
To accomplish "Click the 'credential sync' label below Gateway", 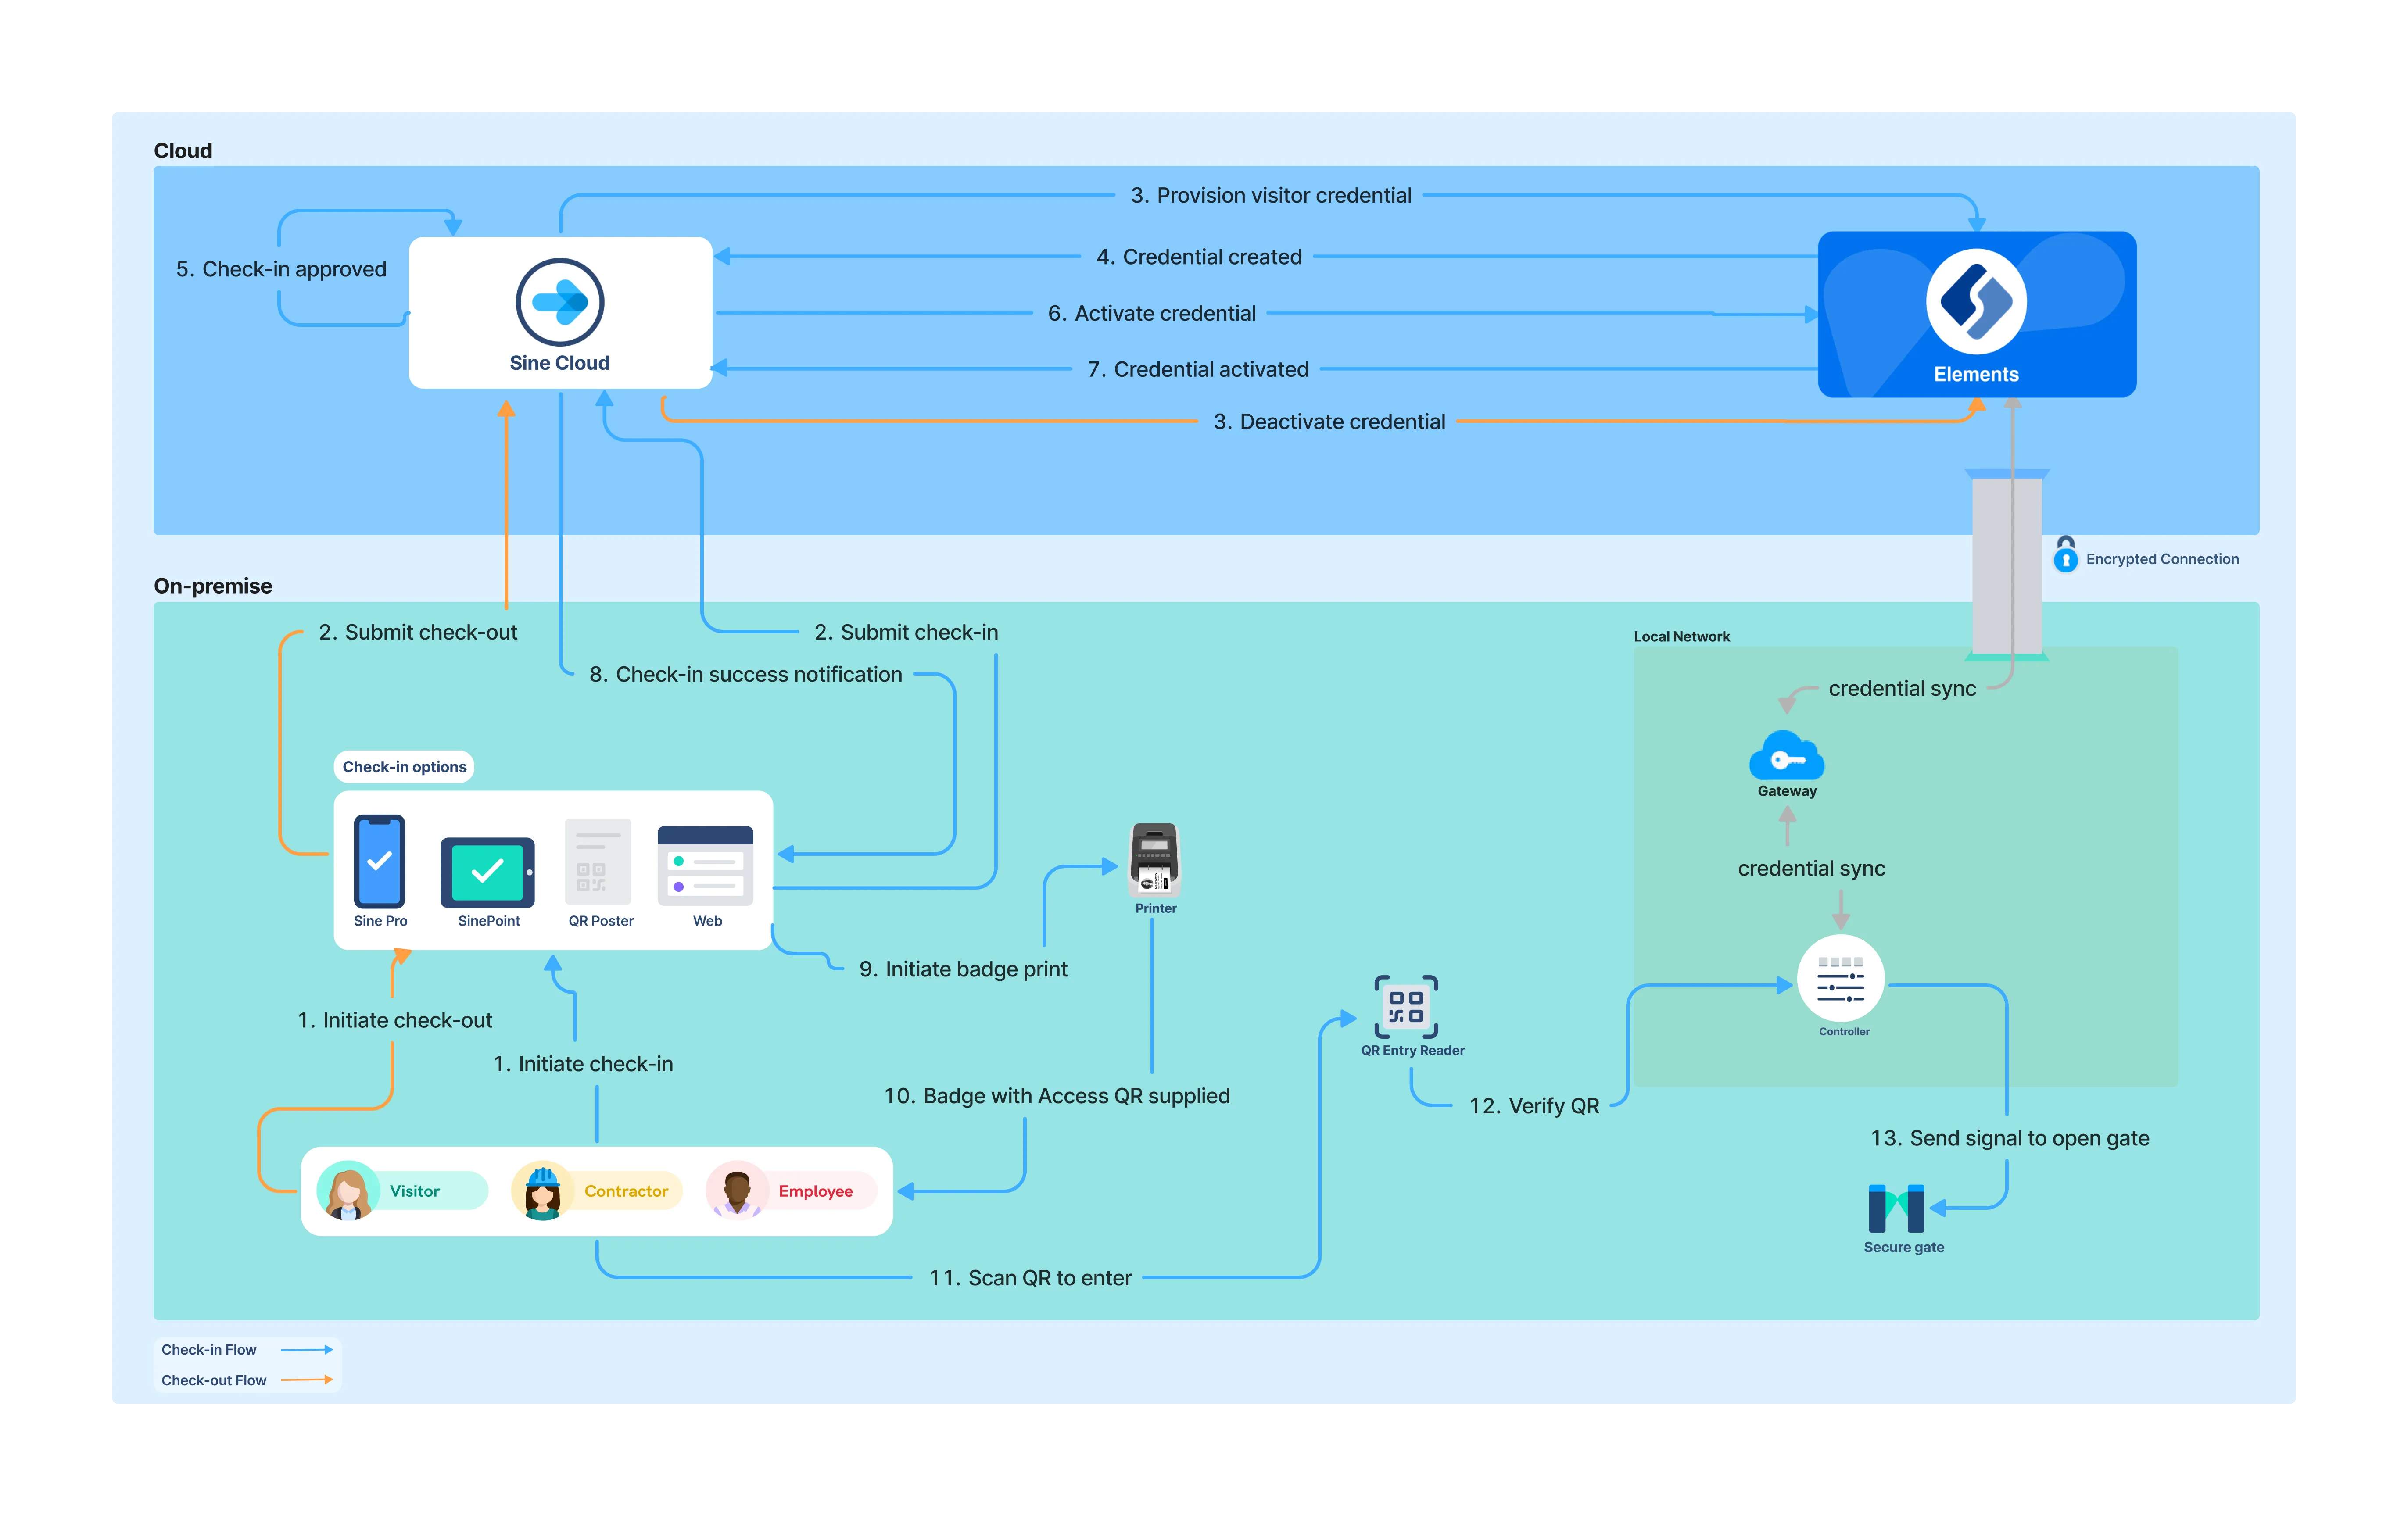I will [x=1811, y=868].
